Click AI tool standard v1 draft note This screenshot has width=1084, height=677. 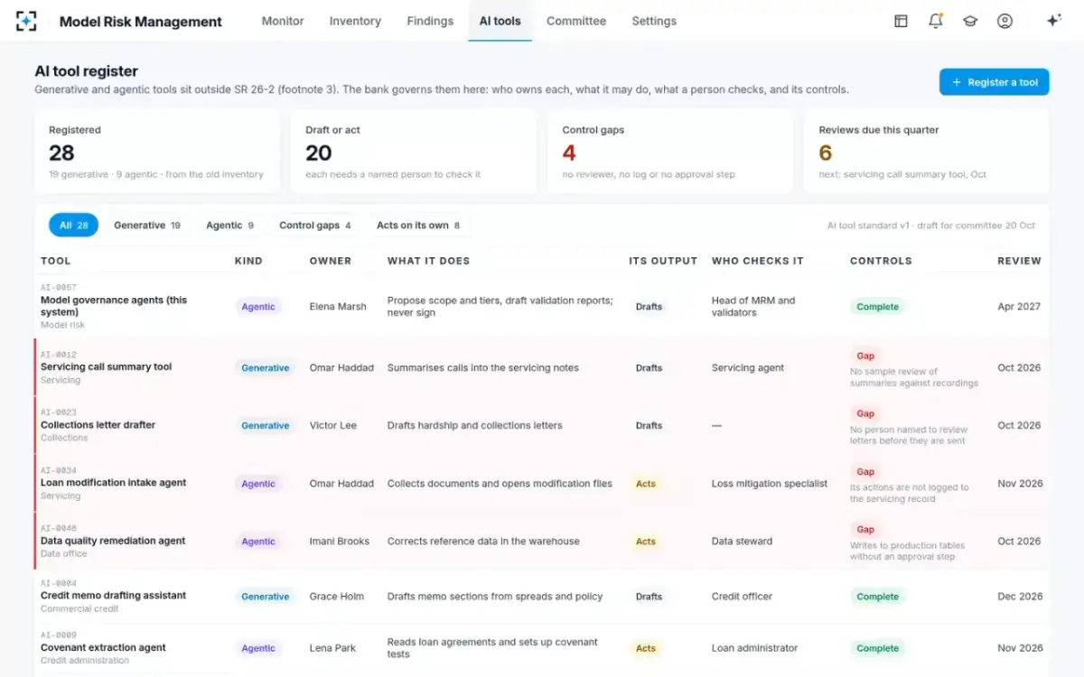coord(931,226)
